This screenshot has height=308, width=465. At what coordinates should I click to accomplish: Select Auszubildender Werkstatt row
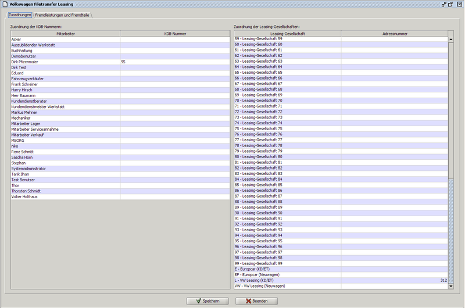120,45
